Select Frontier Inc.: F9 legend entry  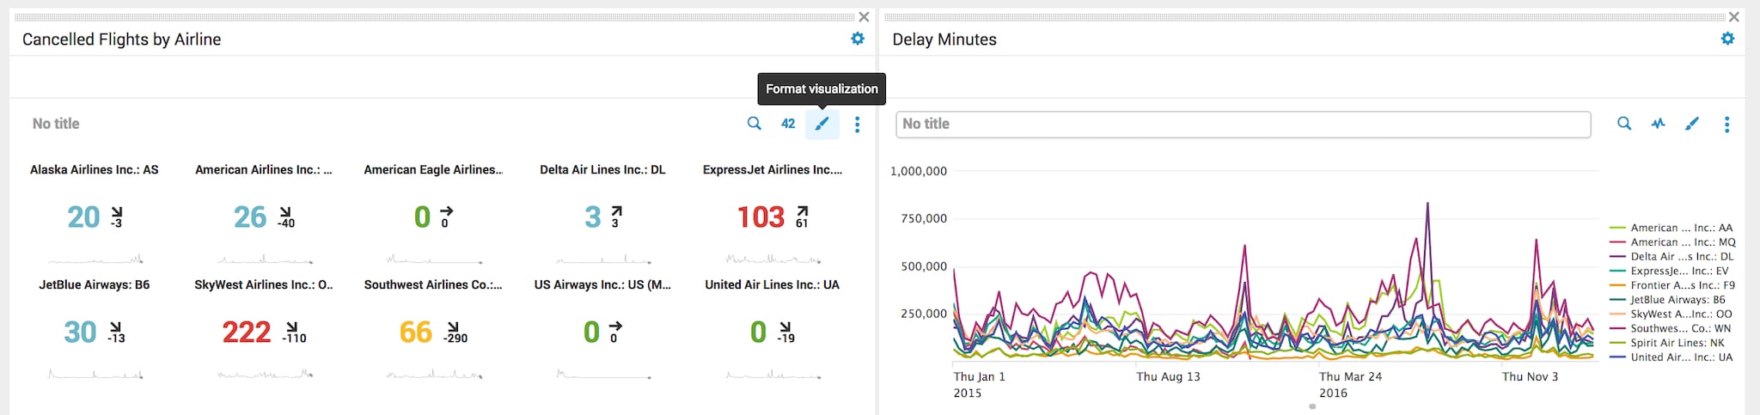click(1672, 285)
